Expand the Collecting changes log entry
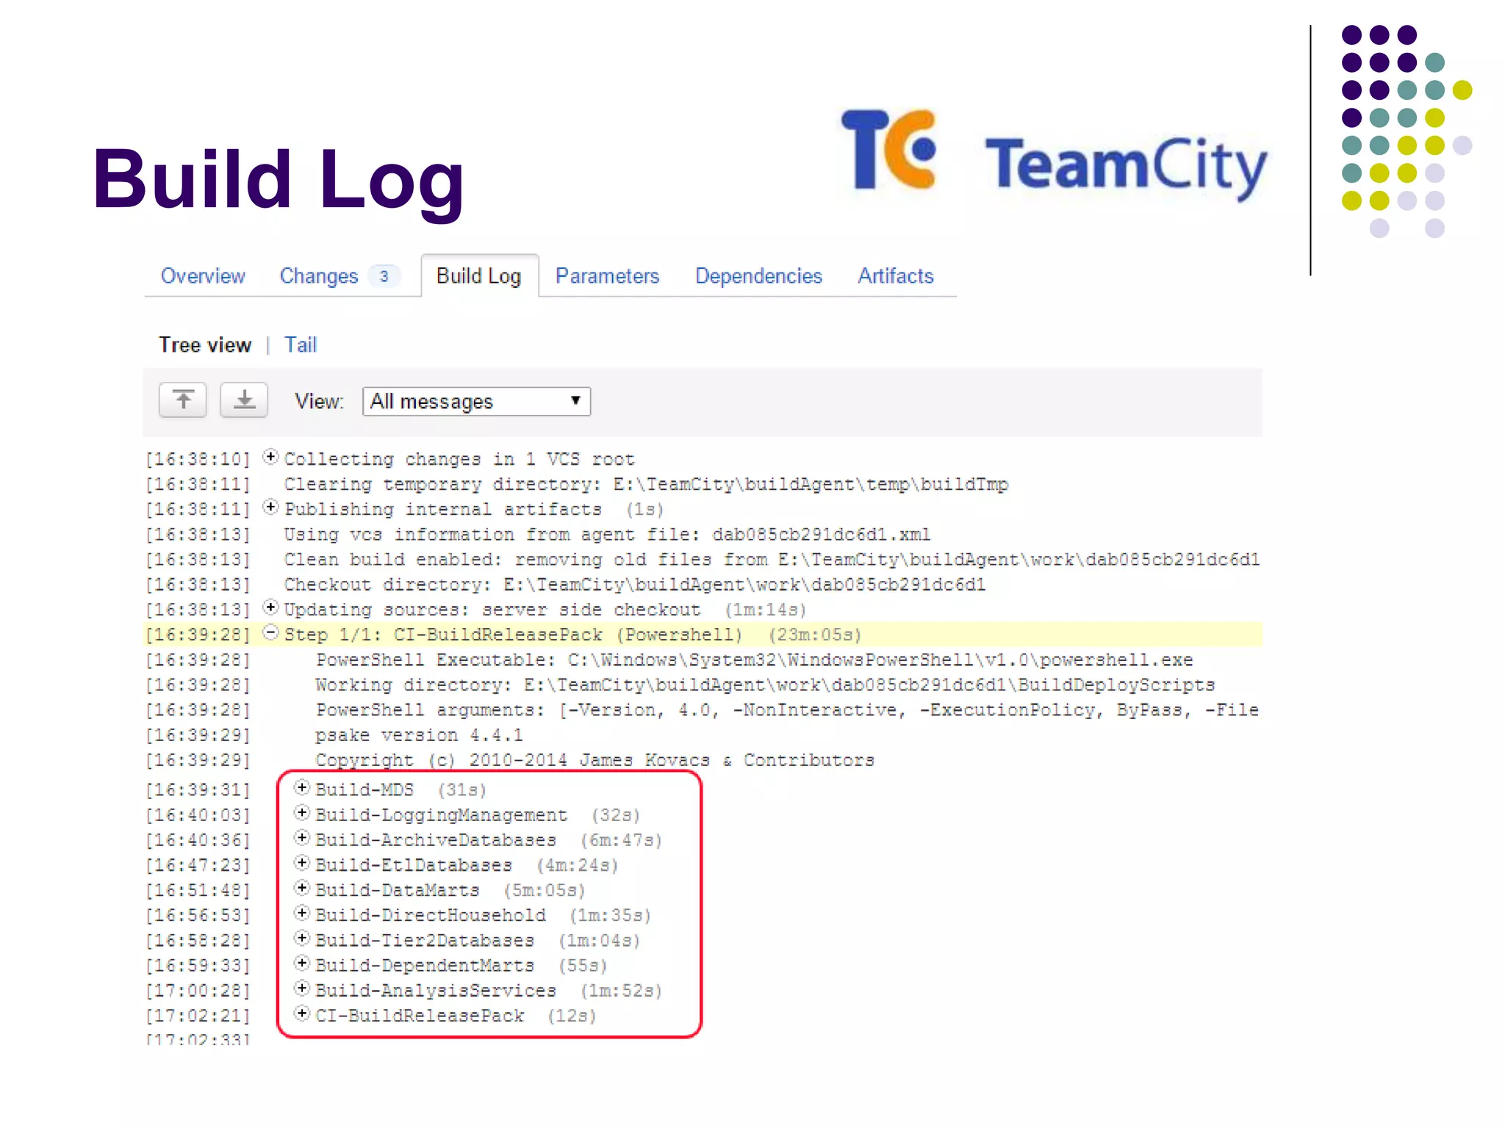Image resolution: width=1505 pixels, height=1128 pixels. point(271,457)
